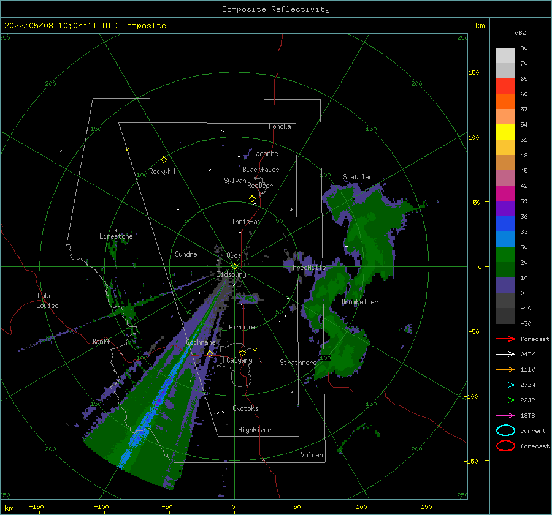Click the Calgary city label

tap(239, 360)
